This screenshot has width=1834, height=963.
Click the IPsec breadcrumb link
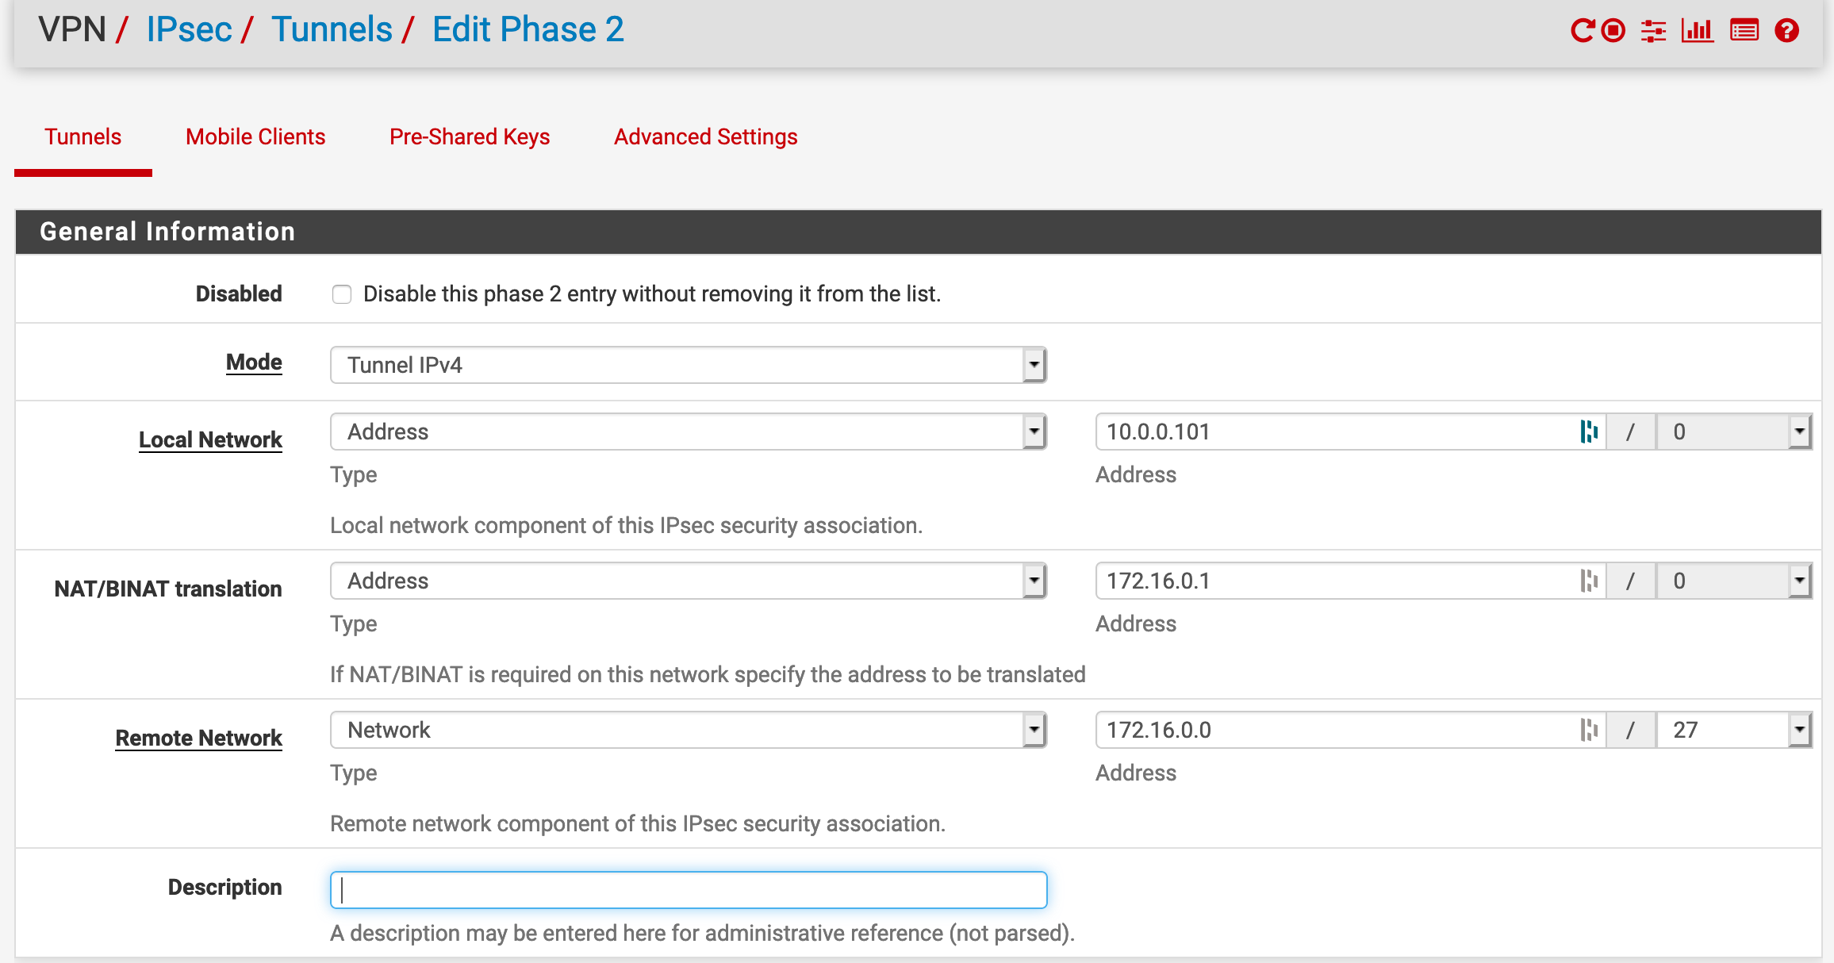[189, 29]
